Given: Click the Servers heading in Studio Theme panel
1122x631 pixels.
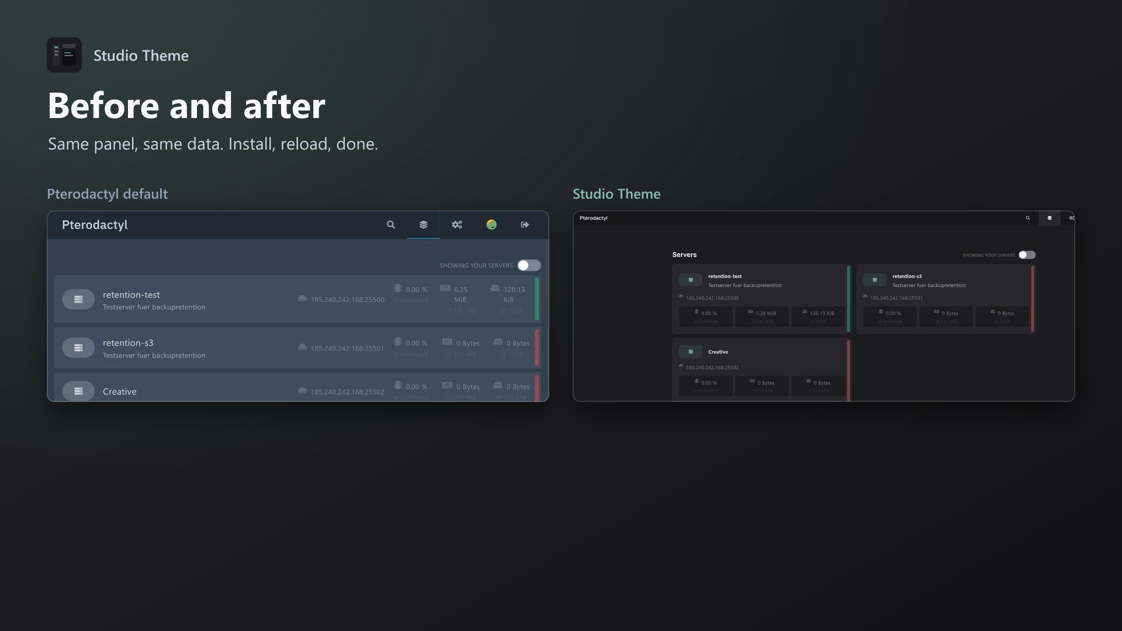Looking at the screenshot, I should [684, 255].
